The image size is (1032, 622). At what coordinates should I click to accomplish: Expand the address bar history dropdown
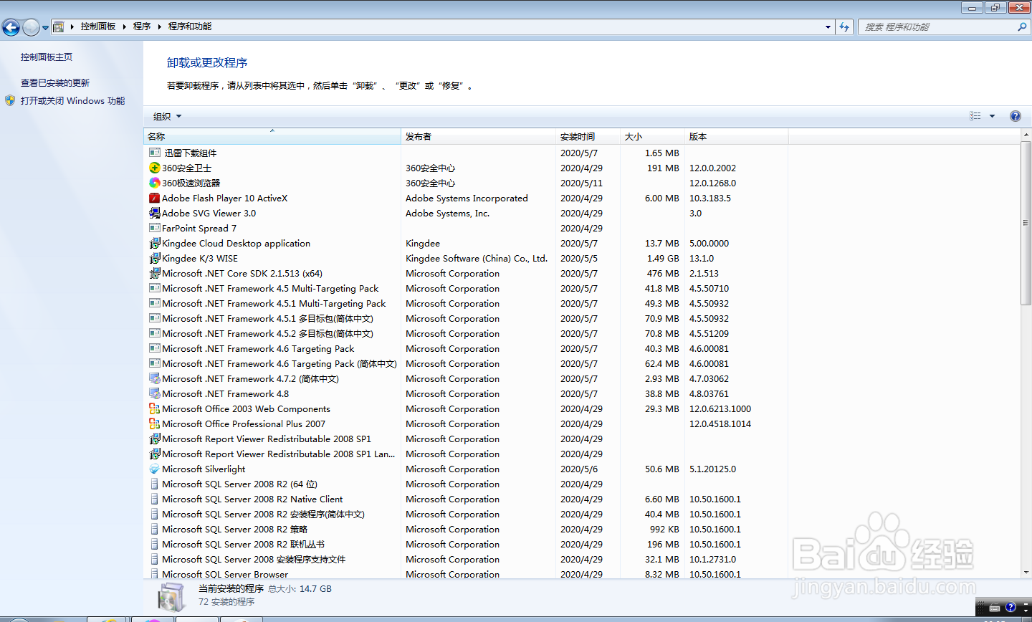828,27
